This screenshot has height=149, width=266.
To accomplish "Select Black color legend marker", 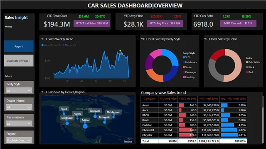I will pyautogui.click(x=247, y=67).
